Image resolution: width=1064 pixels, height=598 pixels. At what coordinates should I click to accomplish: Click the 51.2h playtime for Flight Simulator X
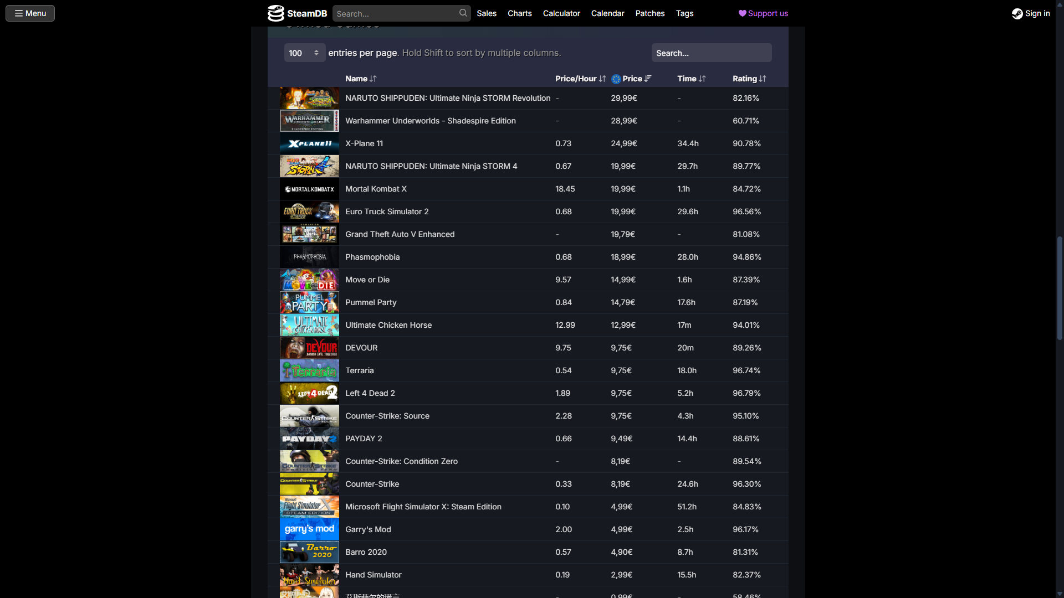[687, 507]
